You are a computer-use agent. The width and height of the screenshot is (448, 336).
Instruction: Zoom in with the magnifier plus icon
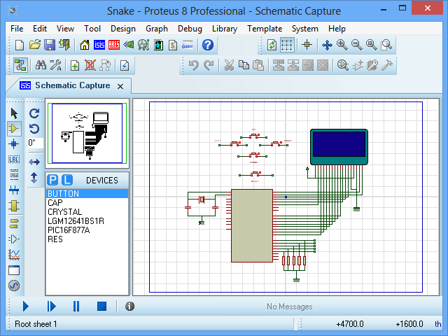(342, 45)
